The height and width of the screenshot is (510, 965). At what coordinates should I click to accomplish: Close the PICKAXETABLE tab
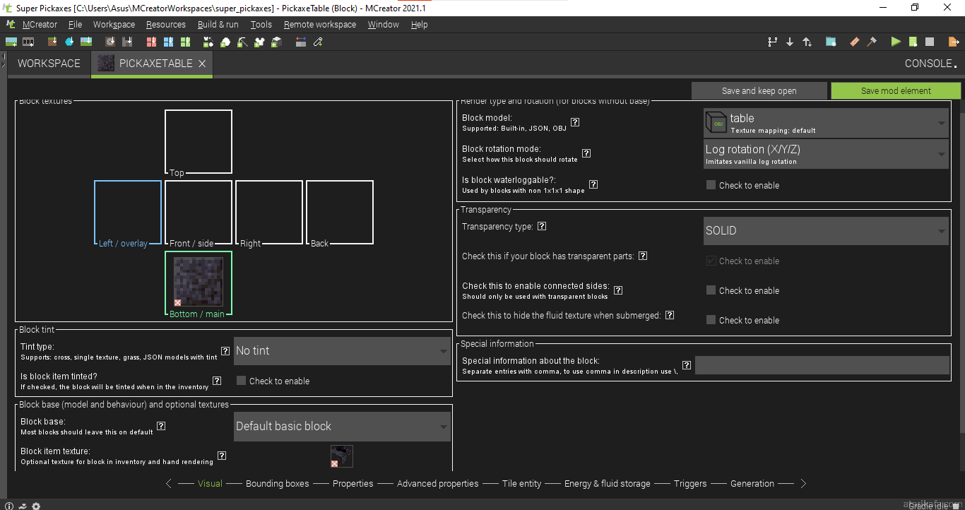coord(202,64)
